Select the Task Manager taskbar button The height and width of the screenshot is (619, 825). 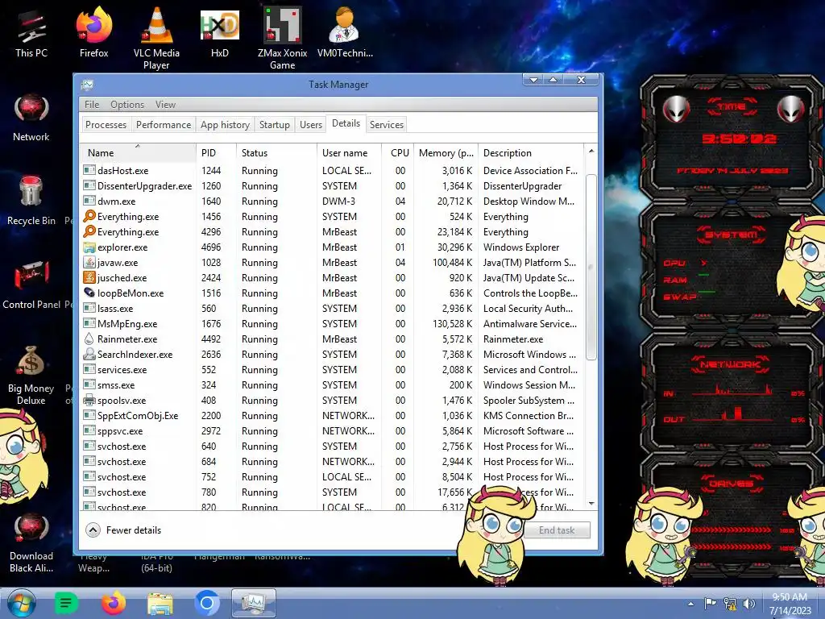tap(254, 603)
